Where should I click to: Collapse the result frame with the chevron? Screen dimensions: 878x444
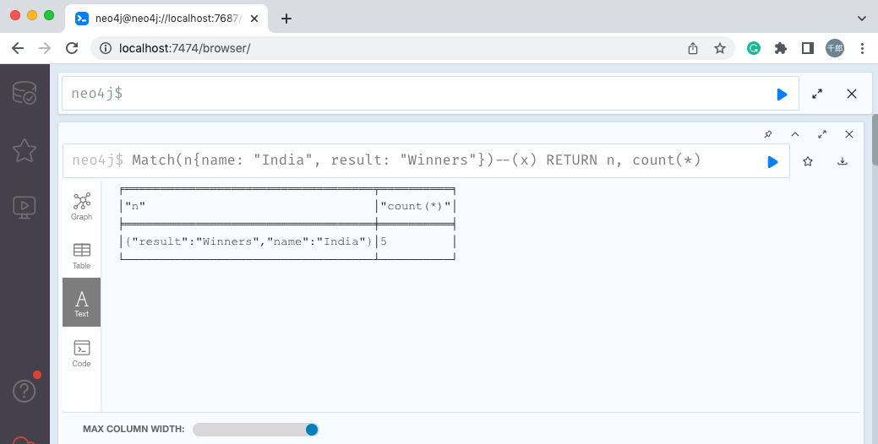pos(795,134)
